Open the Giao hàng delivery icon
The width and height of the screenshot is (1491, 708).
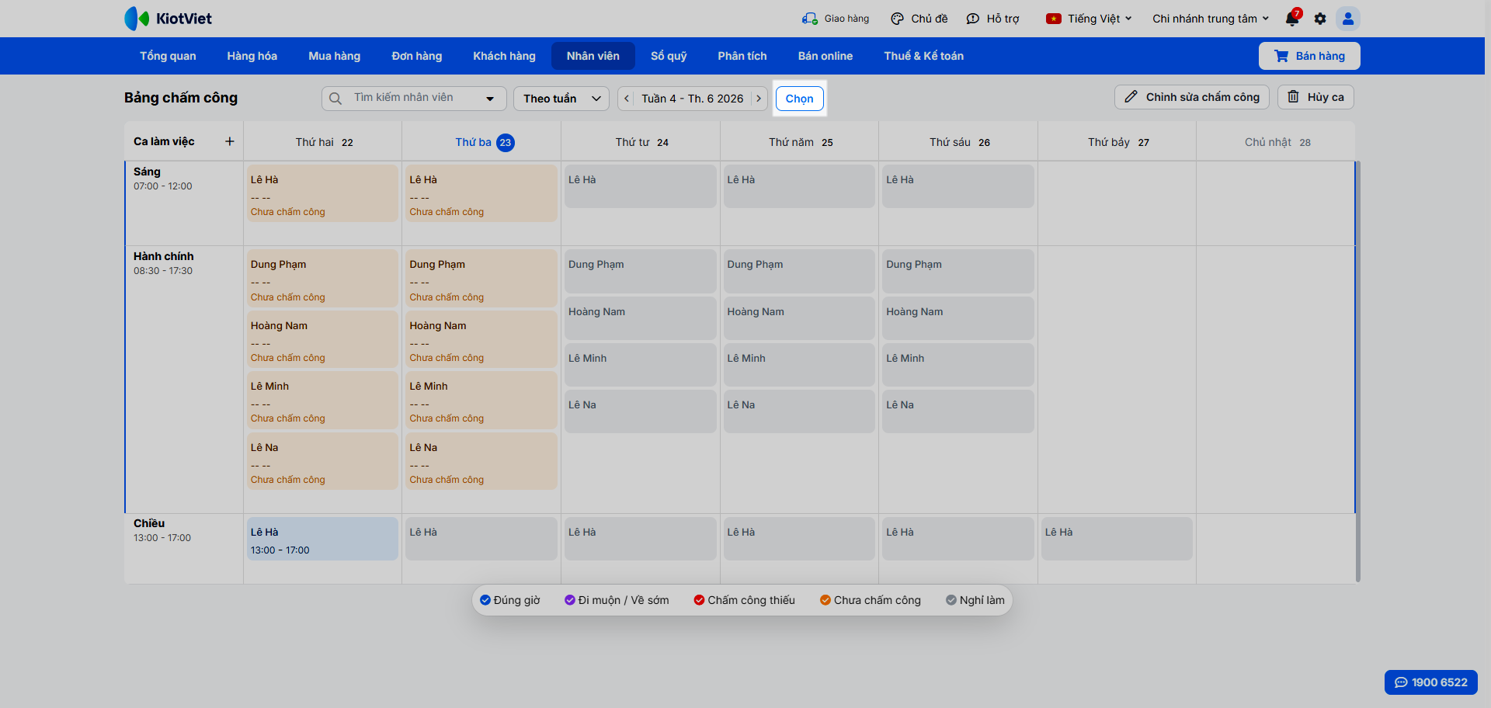click(x=810, y=19)
